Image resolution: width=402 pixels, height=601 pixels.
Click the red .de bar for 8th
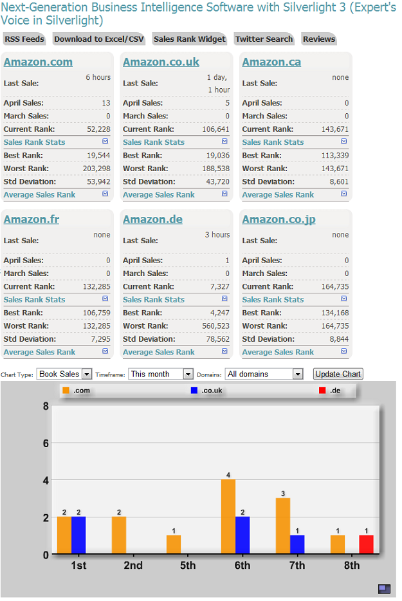point(367,544)
